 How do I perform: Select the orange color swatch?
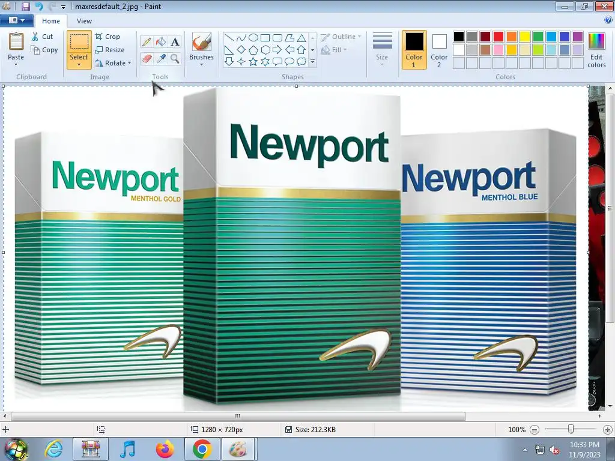[512, 37]
